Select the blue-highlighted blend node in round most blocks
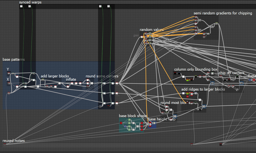 pos(175,116)
